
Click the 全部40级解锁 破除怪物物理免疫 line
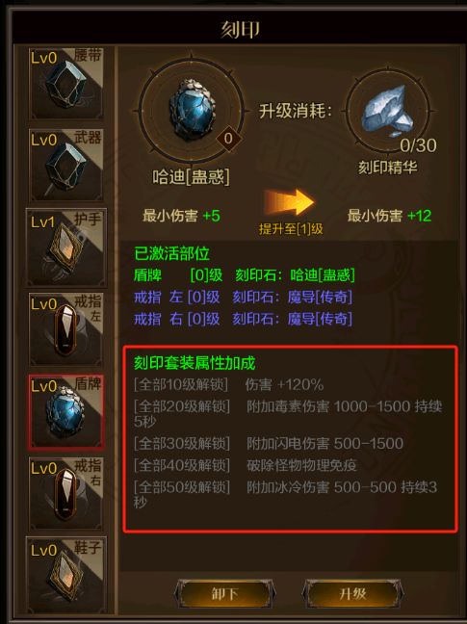245,465
